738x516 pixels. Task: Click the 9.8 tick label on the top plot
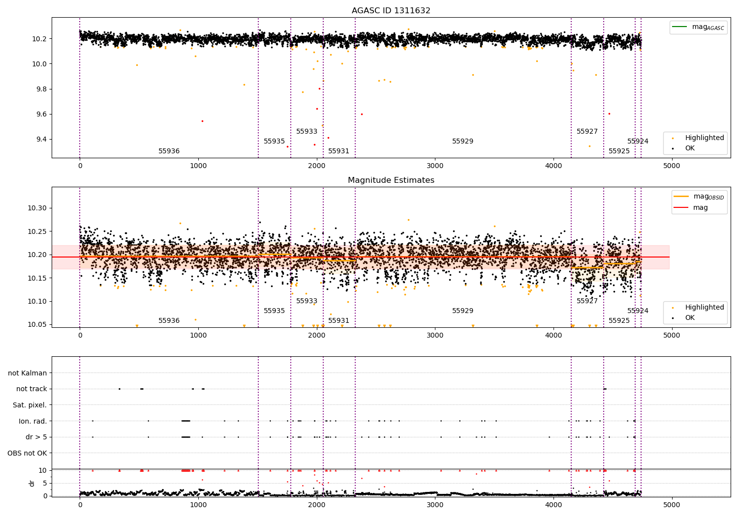pos(42,89)
